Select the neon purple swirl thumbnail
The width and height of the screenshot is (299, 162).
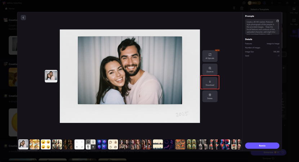(169, 144)
